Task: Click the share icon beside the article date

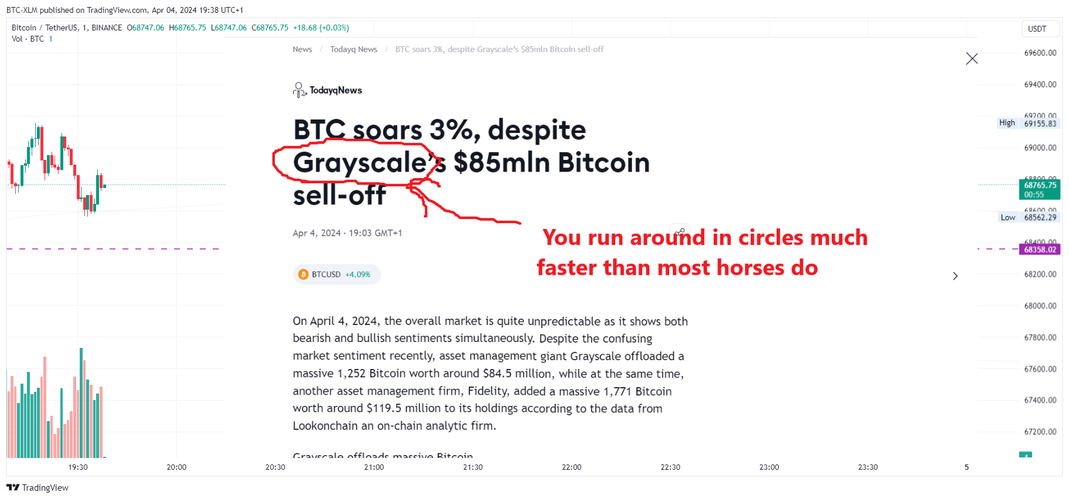Action: click(x=680, y=233)
